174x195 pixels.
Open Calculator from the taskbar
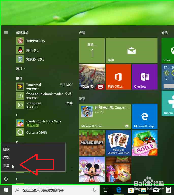[x=168, y=190]
